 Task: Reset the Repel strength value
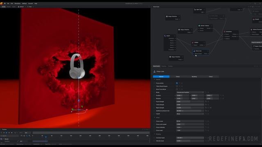click(206, 108)
